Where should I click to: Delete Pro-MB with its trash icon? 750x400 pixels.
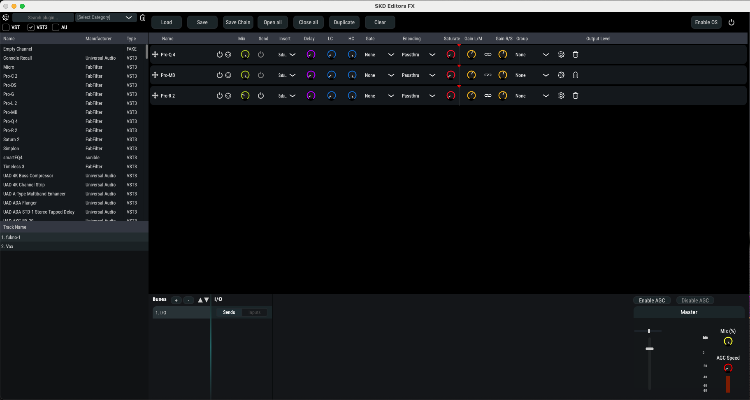click(576, 75)
